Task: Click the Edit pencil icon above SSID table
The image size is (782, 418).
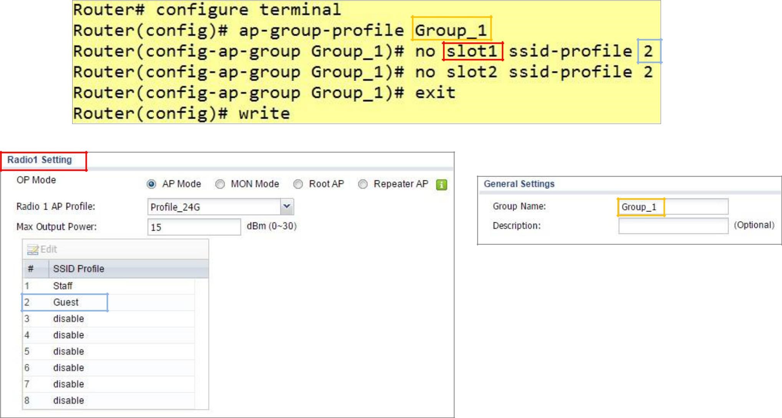Action: (x=33, y=250)
